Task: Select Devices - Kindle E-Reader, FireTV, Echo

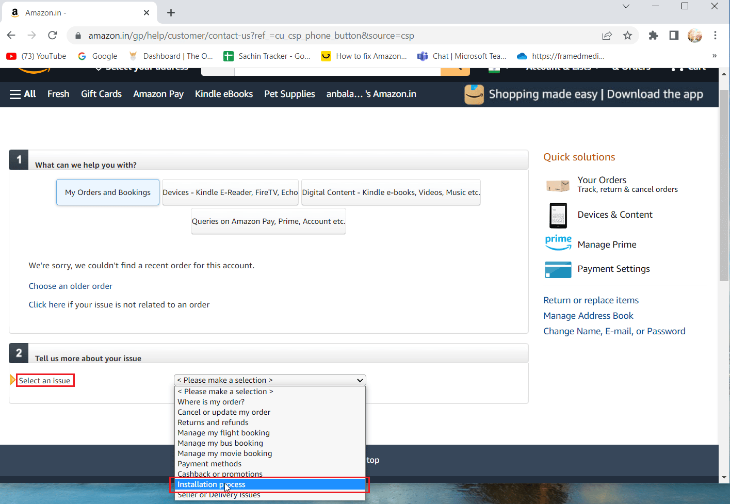Action: coord(230,192)
